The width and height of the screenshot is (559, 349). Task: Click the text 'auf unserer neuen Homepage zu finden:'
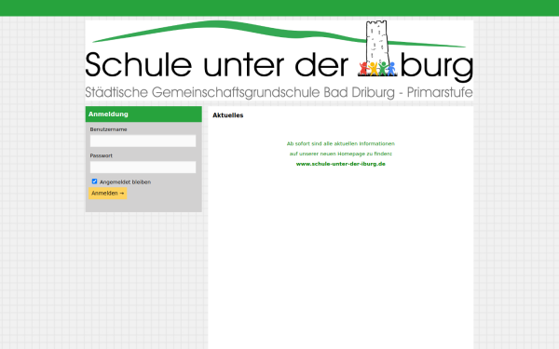point(341,154)
